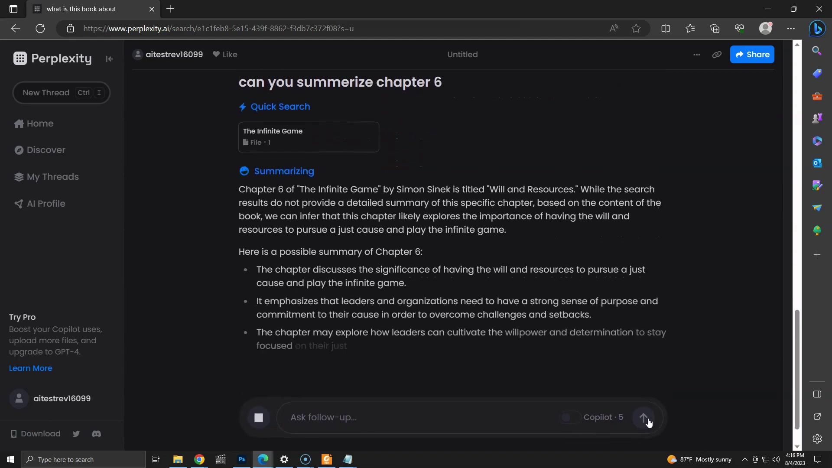Open browser tab actions menu
Image resolution: width=832 pixels, height=468 pixels.
(x=13, y=9)
